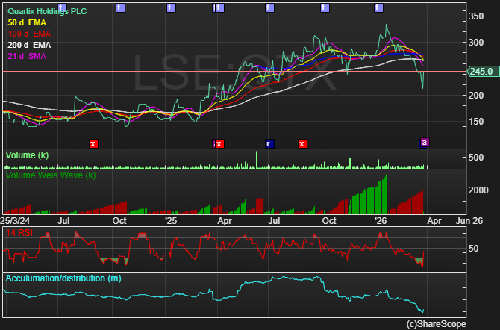Click the red 'x' marker near September 2025

click(x=302, y=143)
